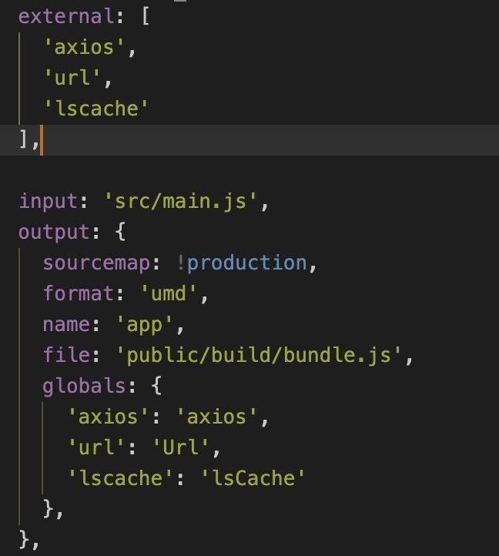Click the 'production' variable
Screen dimensions: 499x556
click(247, 263)
